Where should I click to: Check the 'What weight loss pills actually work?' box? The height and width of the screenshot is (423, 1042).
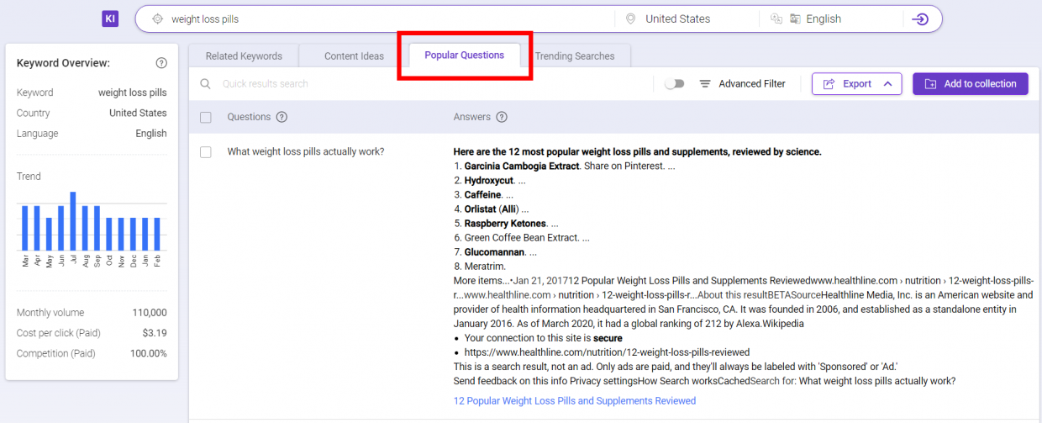point(206,152)
